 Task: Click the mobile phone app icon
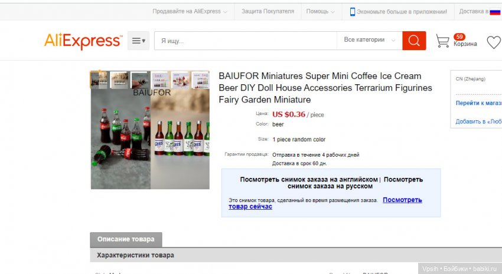click(353, 11)
